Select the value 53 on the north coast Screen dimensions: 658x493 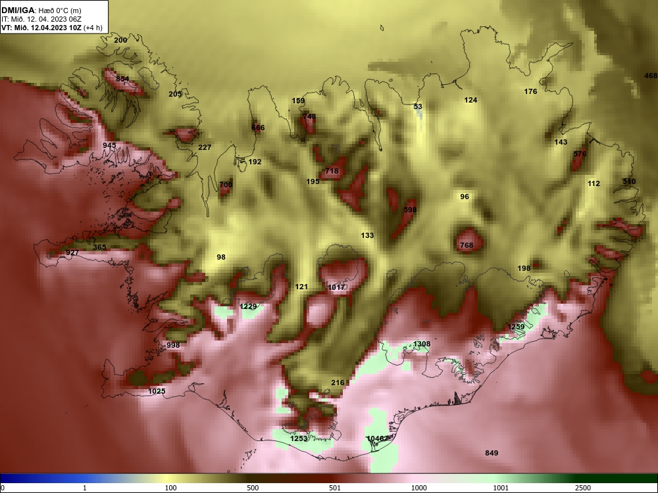tap(418, 106)
